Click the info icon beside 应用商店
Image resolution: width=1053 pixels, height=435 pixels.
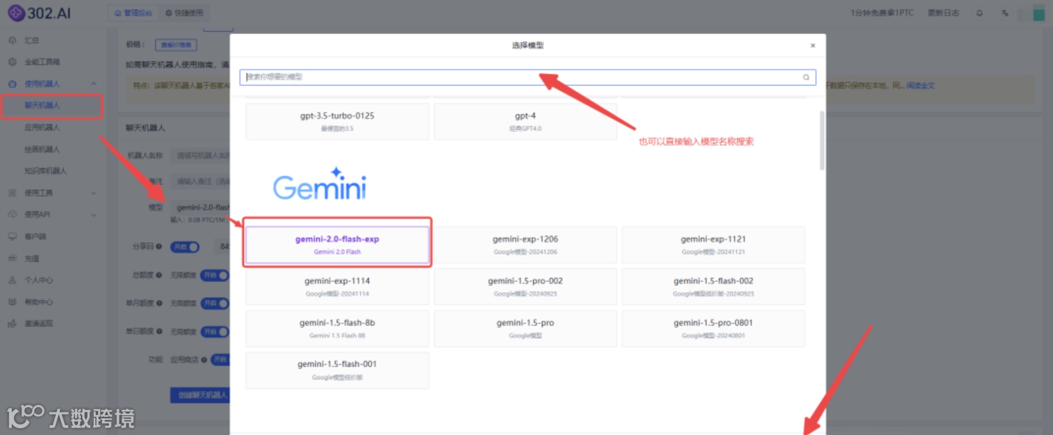(x=204, y=360)
